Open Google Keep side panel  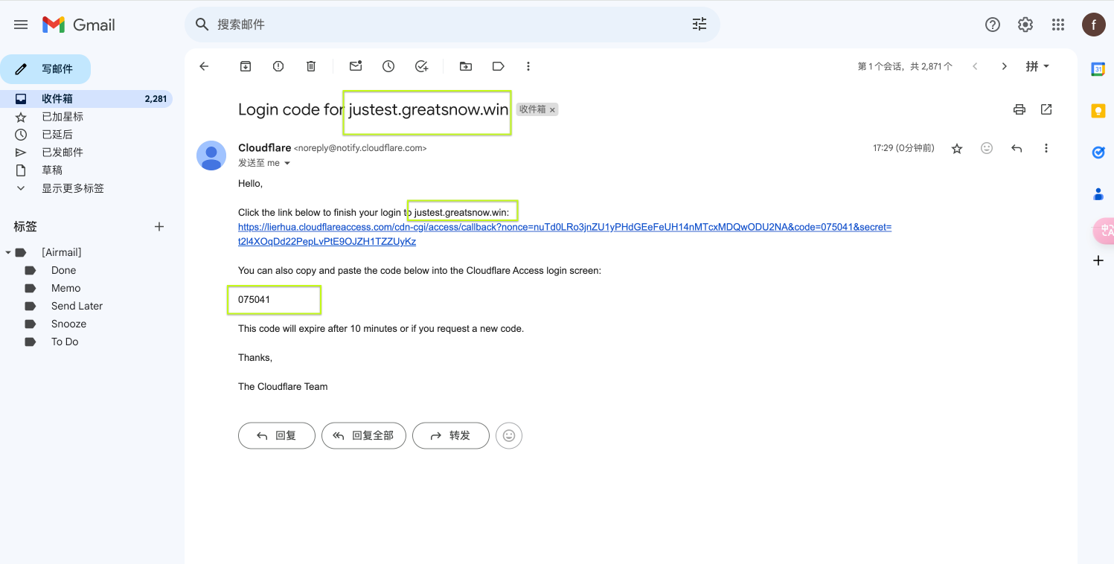point(1098,111)
